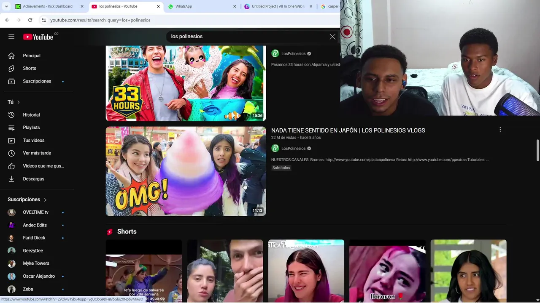Open LosPolinesios channel name under Japón vlog

tap(293, 149)
